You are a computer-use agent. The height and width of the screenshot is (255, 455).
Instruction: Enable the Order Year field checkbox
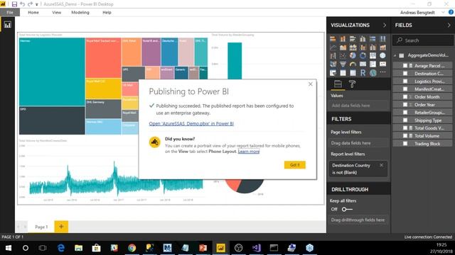point(405,105)
